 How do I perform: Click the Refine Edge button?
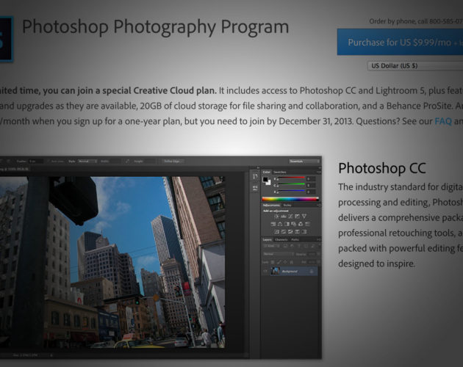click(173, 161)
